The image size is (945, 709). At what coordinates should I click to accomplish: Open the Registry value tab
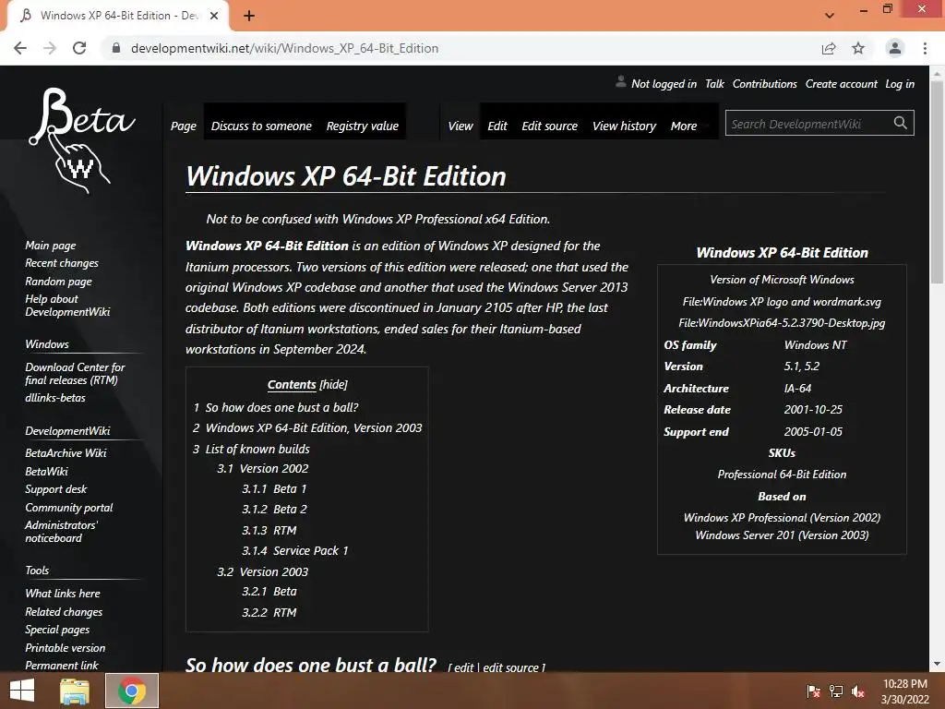[x=362, y=126]
